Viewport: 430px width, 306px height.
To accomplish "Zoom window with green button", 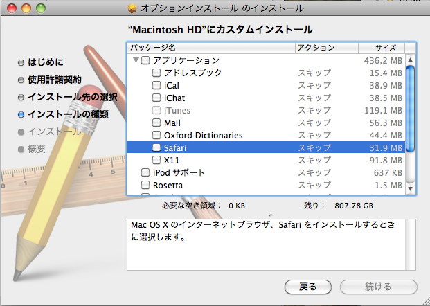I will tap(41, 8).
